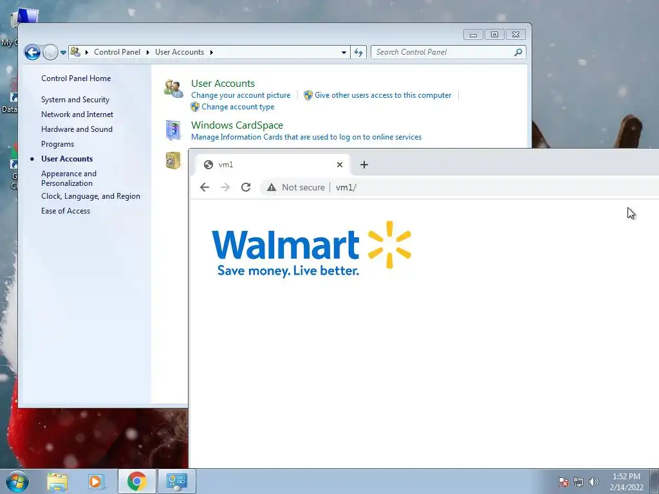
Task: Click the vm1/ address bar URL
Action: (x=346, y=187)
